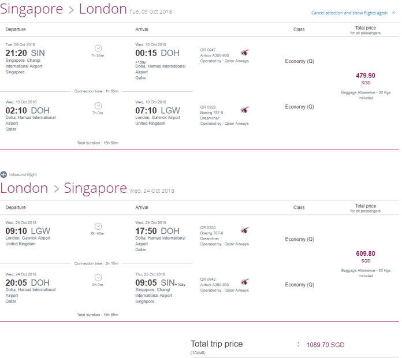Click the Qatar Airways logo beside QR 0329
This screenshot has height=358, width=402.
(x=245, y=109)
